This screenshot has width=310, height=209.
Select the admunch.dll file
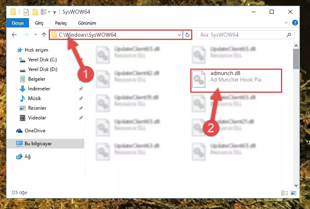[x=236, y=80]
